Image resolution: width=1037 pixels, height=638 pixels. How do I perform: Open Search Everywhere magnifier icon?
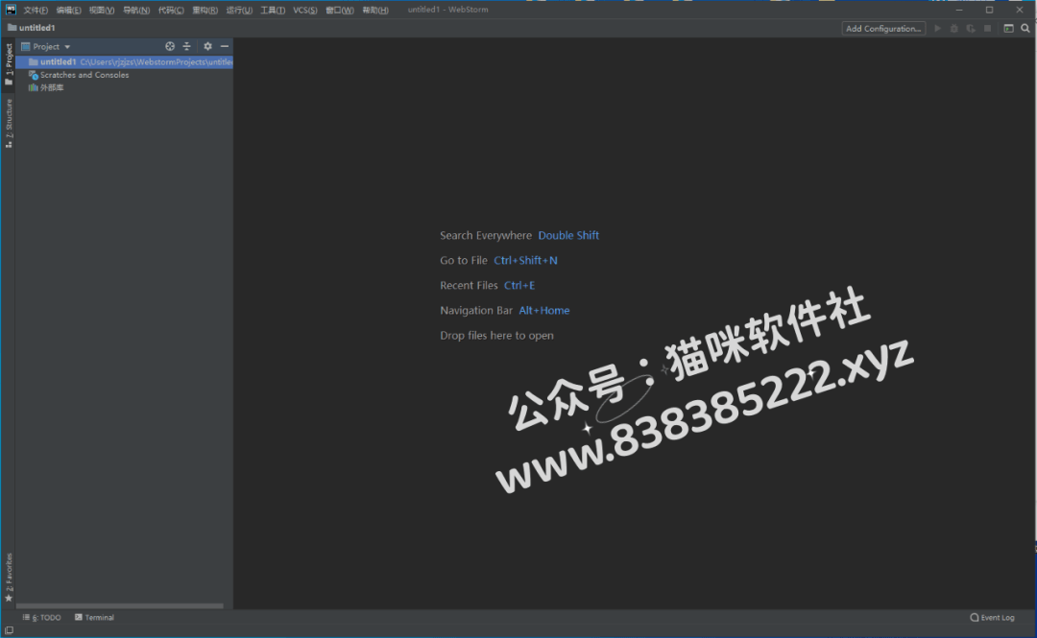coord(1025,29)
